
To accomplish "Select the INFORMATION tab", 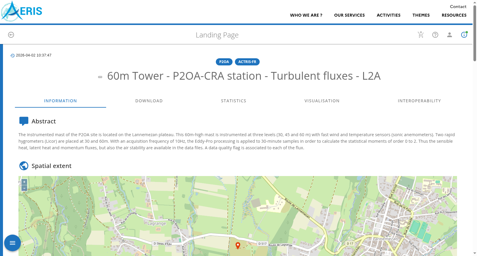I will [x=61, y=101].
